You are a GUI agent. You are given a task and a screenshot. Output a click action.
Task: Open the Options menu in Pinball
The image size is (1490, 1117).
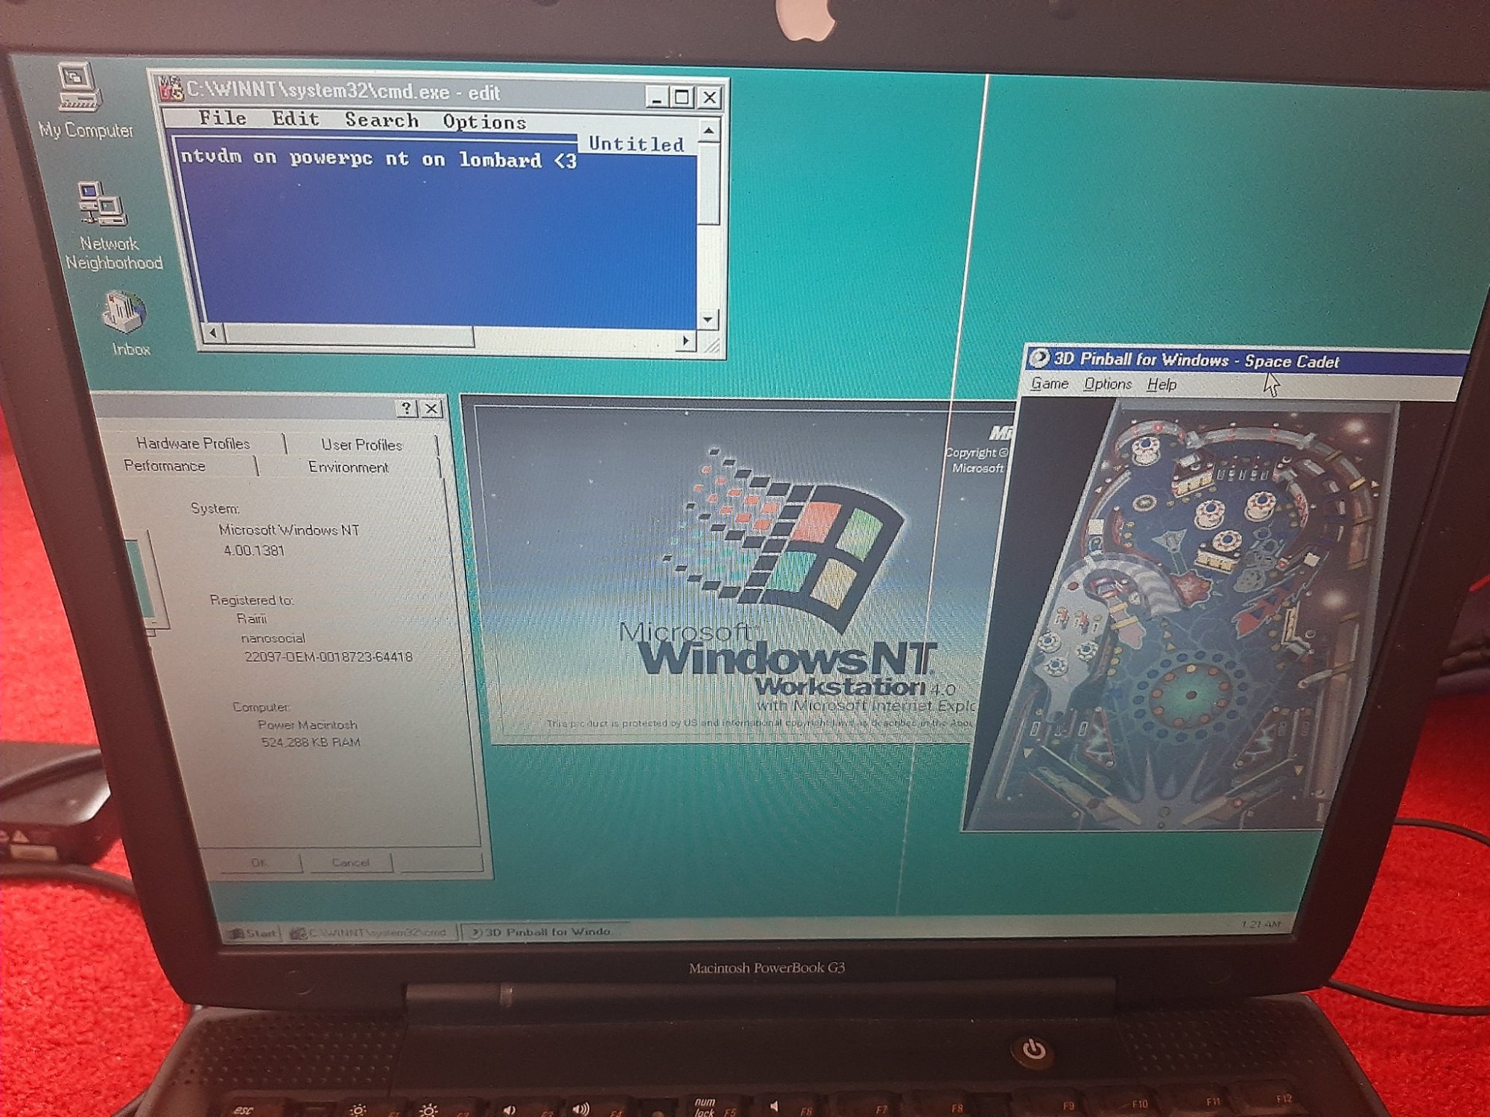click(x=1107, y=384)
